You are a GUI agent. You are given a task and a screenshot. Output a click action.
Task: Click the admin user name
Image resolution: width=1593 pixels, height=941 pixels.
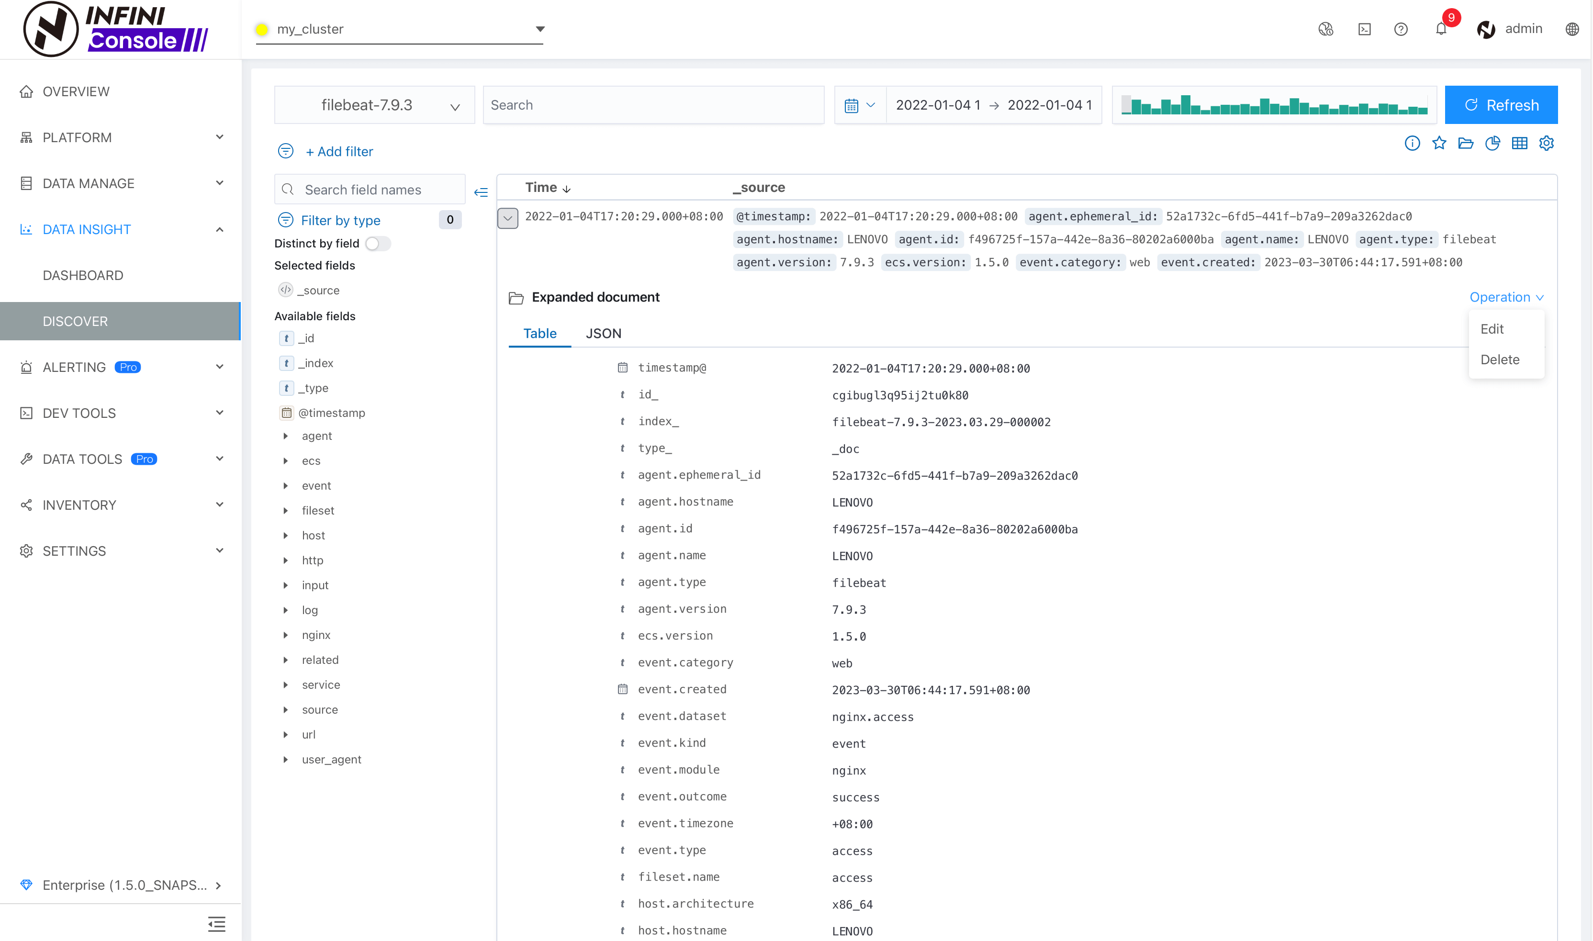coord(1524,29)
